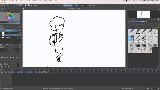The width and height of the screenshot is (160, 90).
Task: Open an existing document via toolbar icon
Action: (5, 5)
